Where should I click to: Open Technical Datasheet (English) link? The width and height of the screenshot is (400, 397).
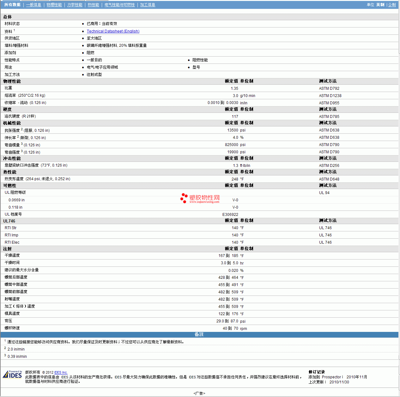click(x=113, y=31)
